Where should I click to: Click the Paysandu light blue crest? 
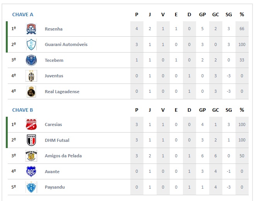coord(31,187)
